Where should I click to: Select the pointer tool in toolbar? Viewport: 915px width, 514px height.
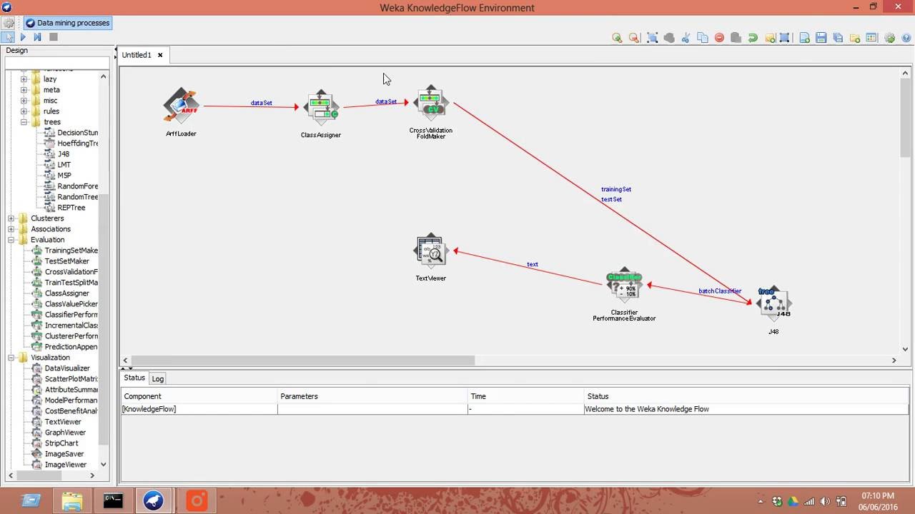[x=8, y=37]
